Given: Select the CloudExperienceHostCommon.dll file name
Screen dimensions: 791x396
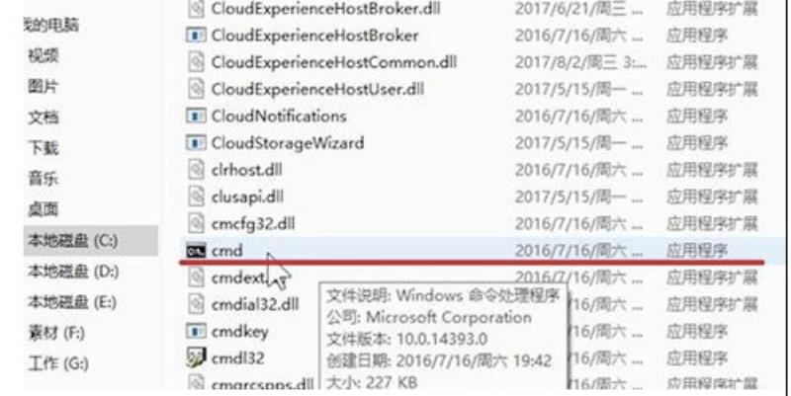Looking at the screenshot, I should coord(333,62).
